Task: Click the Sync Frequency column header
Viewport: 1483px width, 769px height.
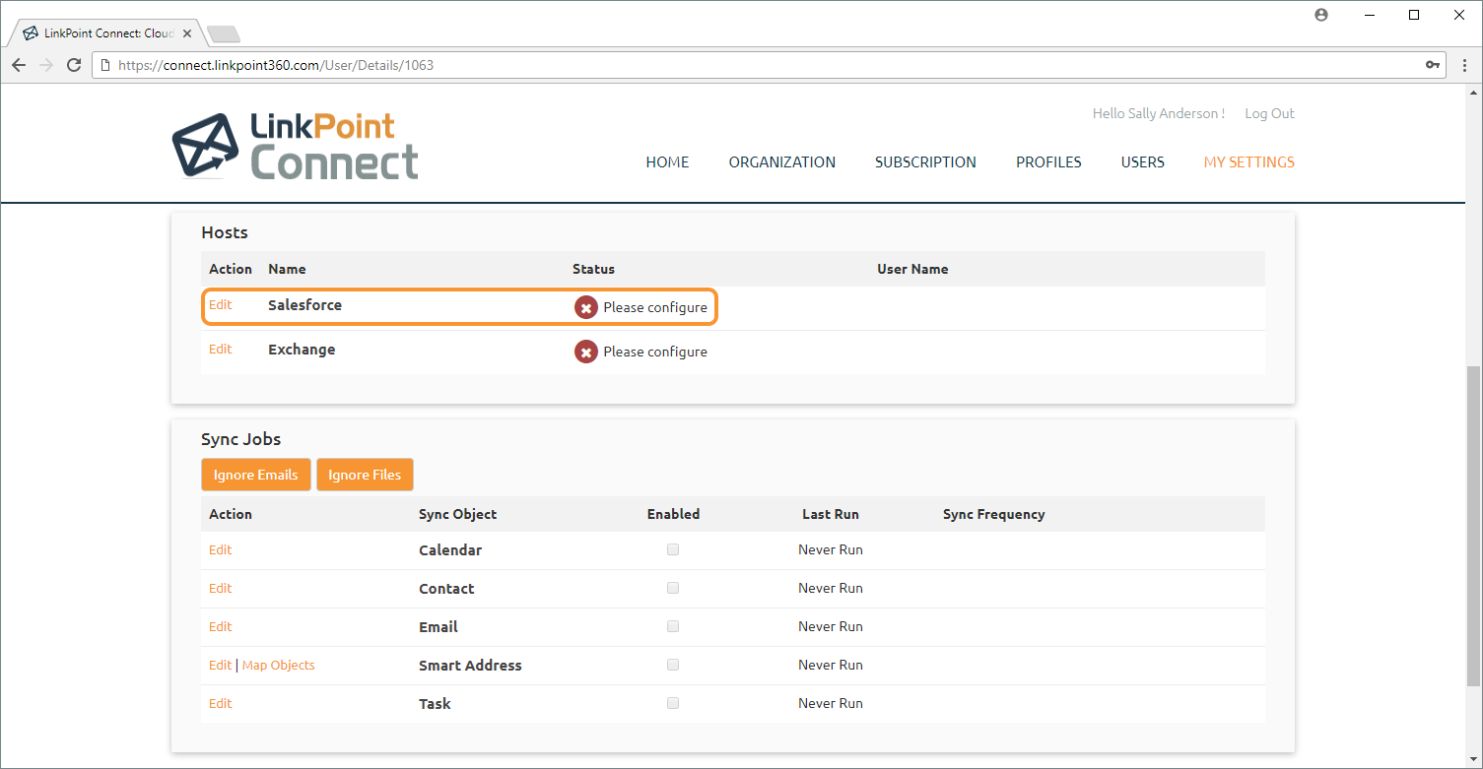Action: [x=994, y=514]
